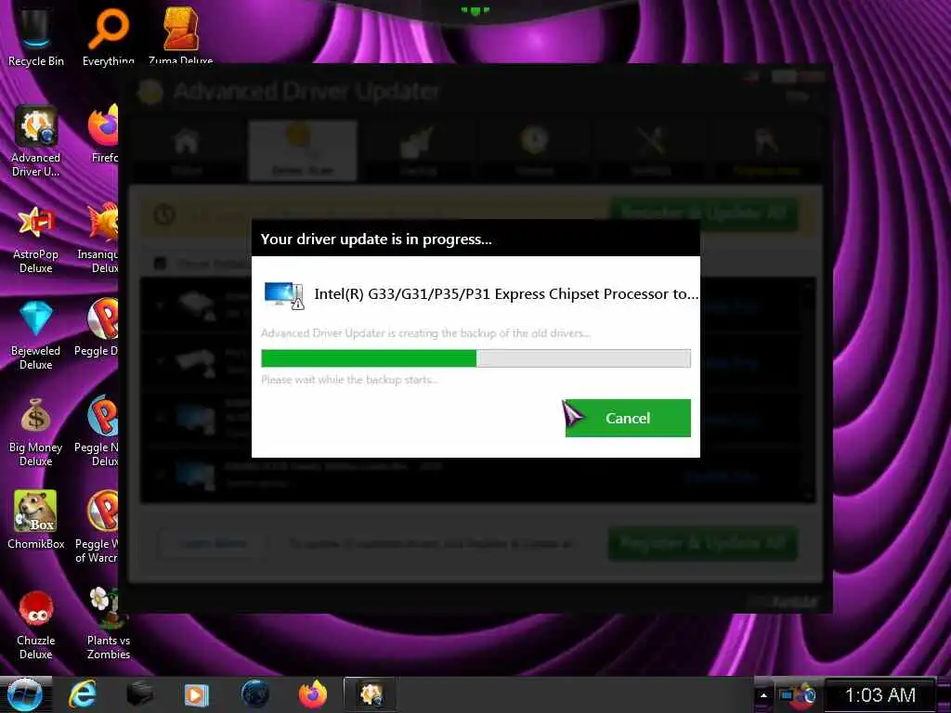Click bottom Register & Update All button
The image size is (951, 713).
tap(703, 543)
